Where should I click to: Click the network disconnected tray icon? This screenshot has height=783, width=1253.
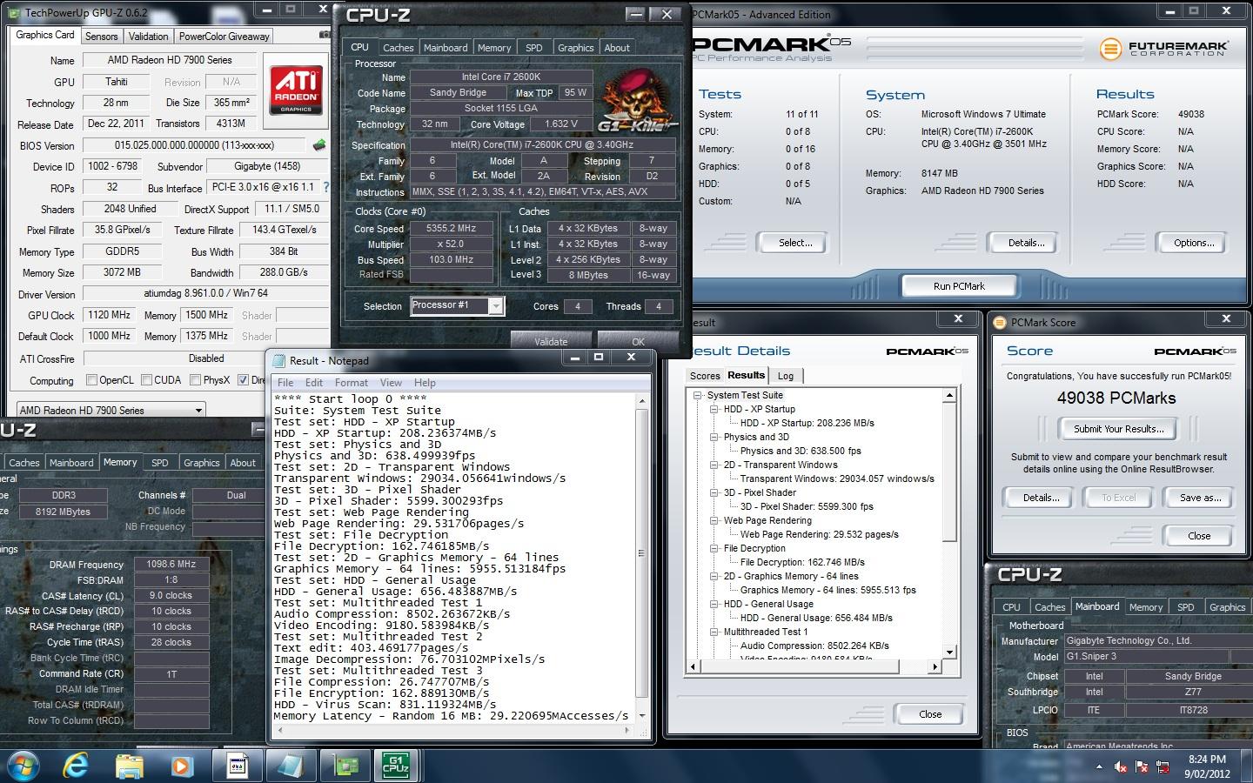coord(1161,766)
